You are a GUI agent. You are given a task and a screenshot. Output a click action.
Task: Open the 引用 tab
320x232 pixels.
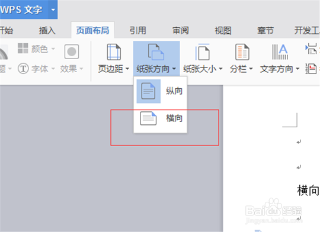(x=138, y=31)
